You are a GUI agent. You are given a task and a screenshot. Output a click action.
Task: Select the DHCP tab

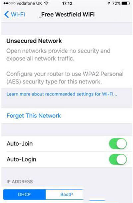click(x=24, y=194)
